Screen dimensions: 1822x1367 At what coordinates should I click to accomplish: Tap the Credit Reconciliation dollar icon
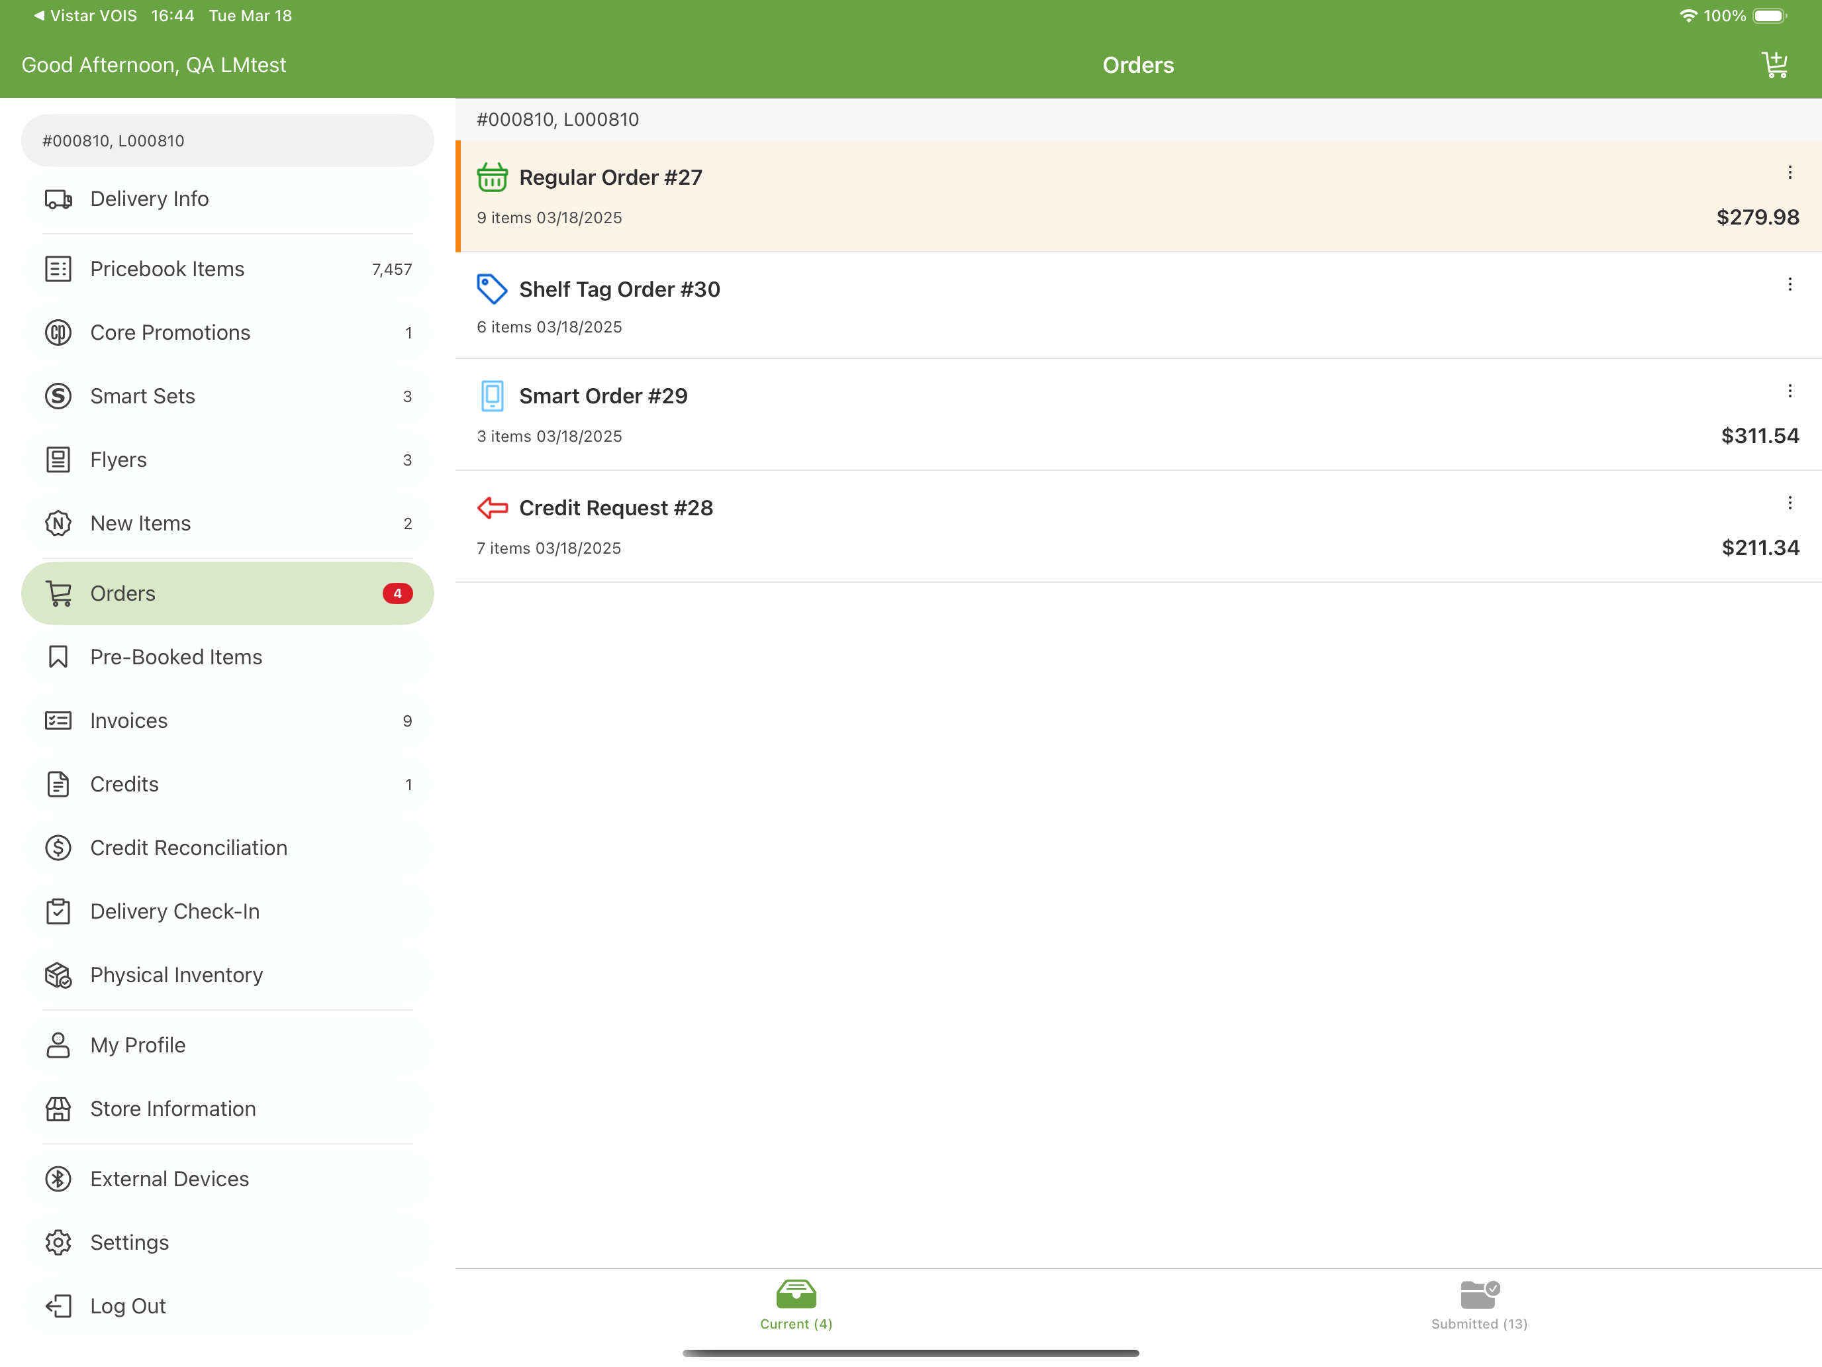[x=58, y=847]
